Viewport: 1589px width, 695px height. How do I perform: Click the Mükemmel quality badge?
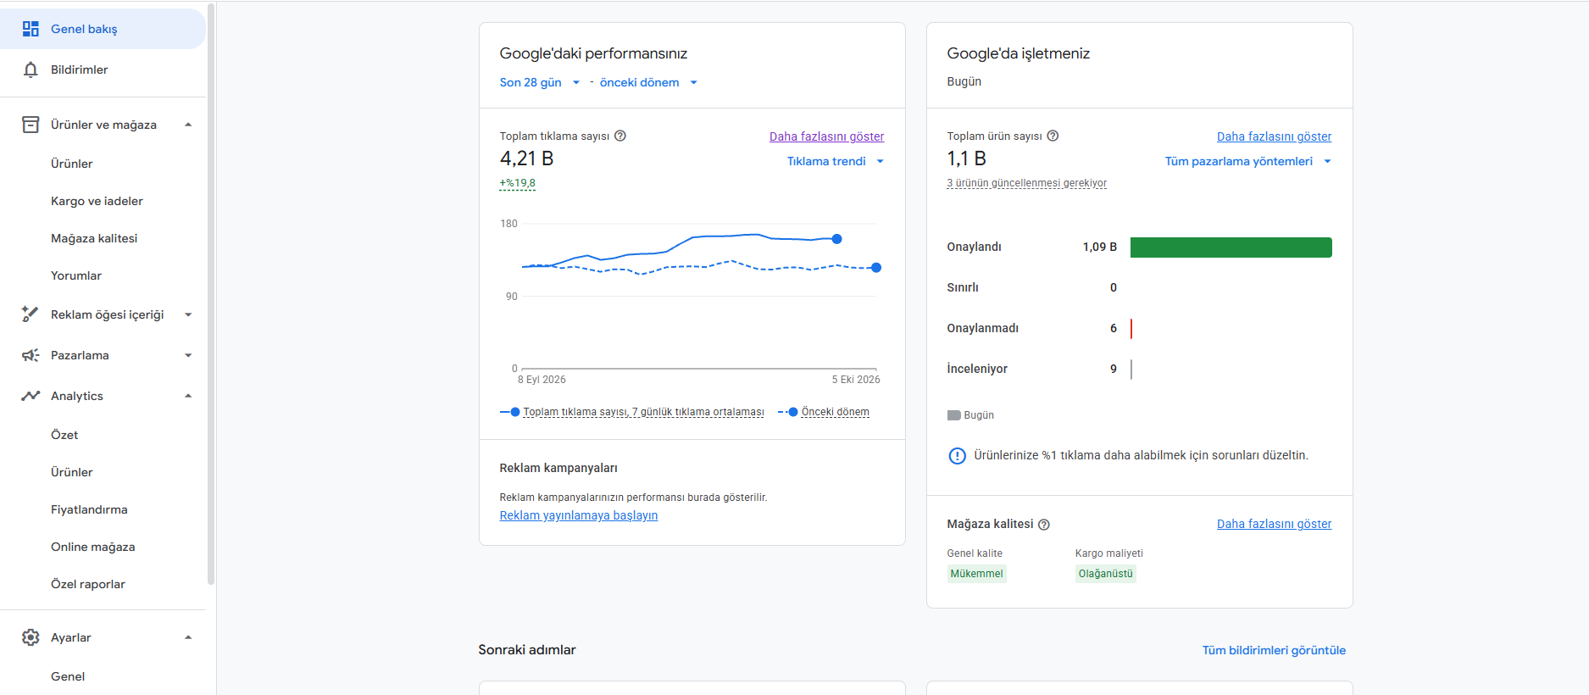(x=976, y=574)
